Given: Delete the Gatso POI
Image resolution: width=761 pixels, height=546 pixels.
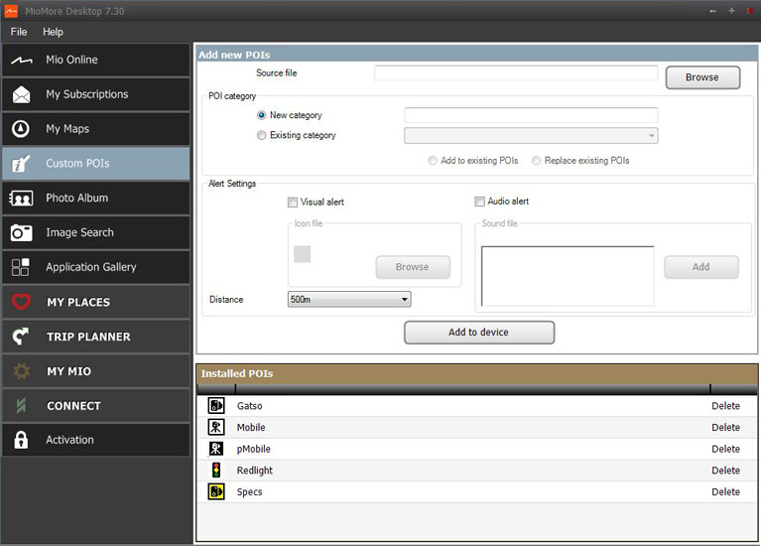Looking at the screenshot, I should pos(725,406).
